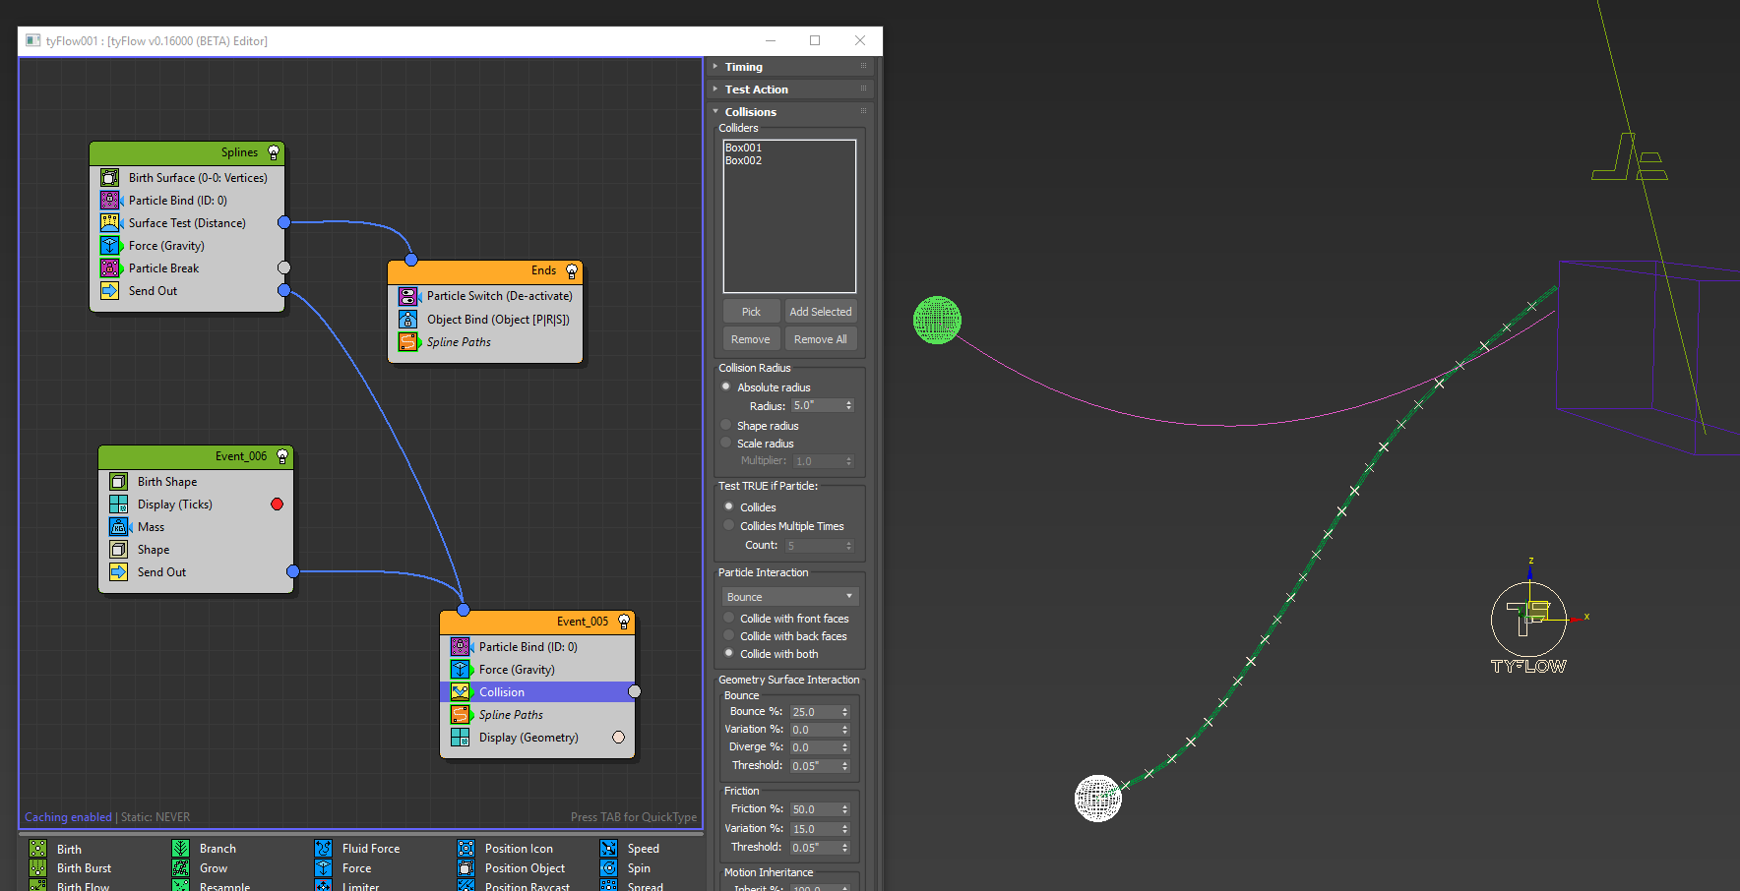Click the Particle Break output connector

[x=284, y=267]
